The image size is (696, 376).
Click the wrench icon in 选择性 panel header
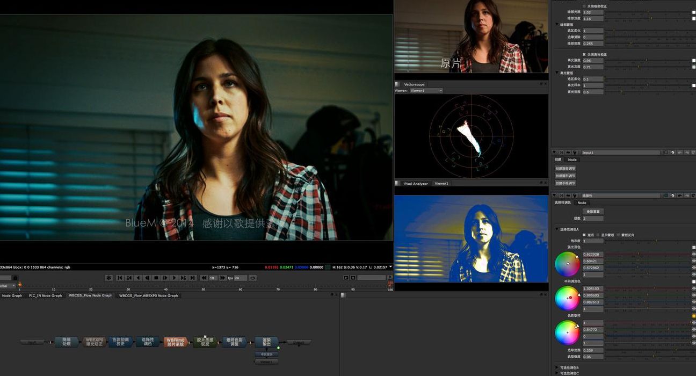[575, 196]
